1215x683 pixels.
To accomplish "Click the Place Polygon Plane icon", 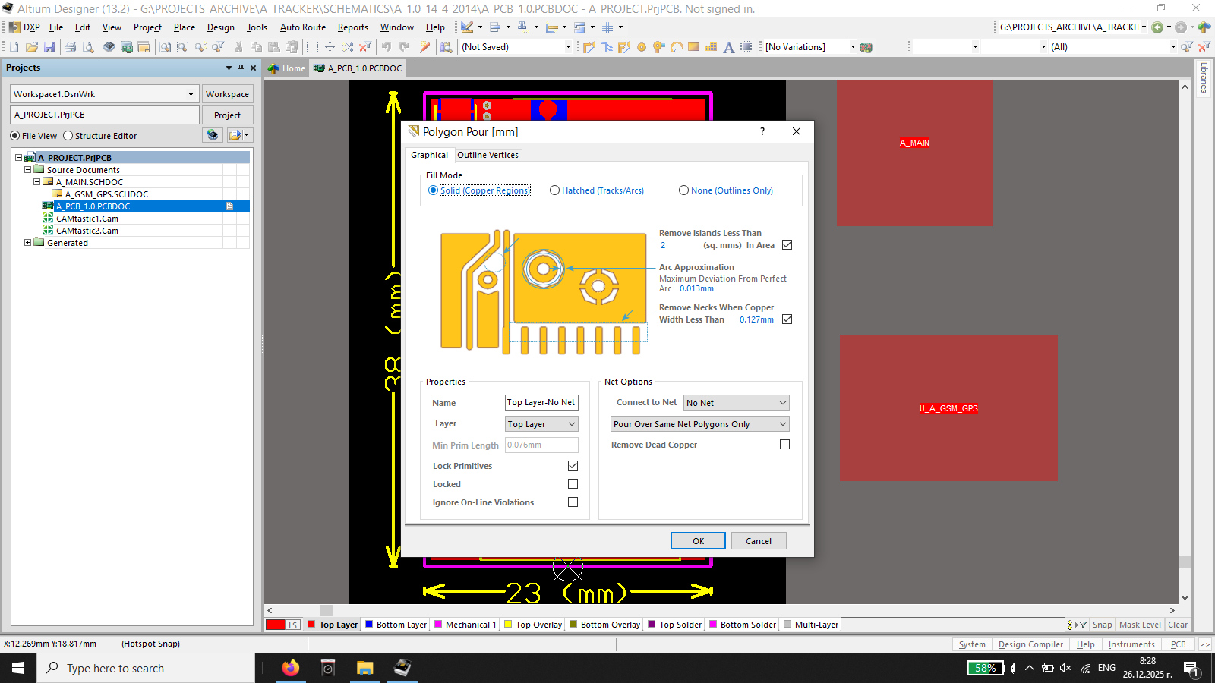I will [x=711, y=47].
